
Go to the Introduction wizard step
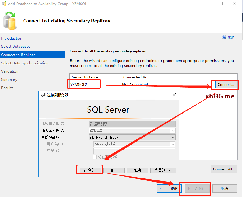pos(12,38)
